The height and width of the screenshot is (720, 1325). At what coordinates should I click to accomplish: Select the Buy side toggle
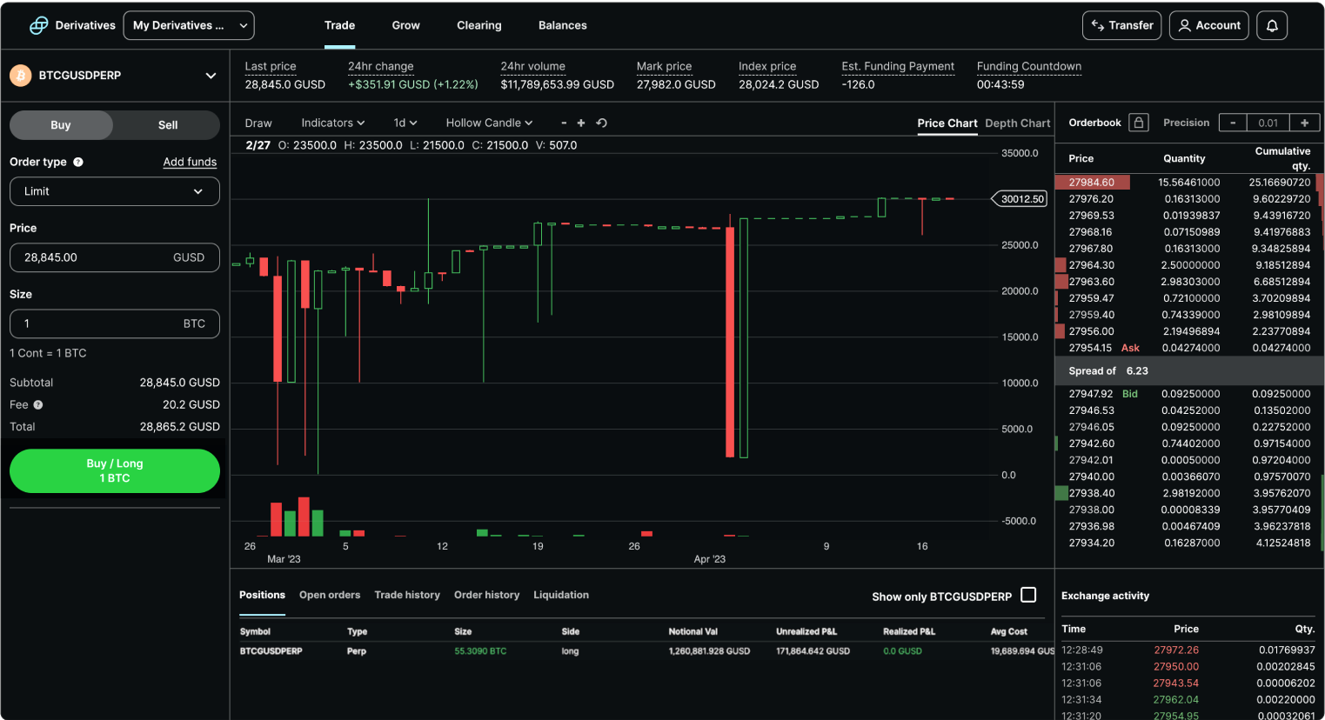click(x=61, y=125)
